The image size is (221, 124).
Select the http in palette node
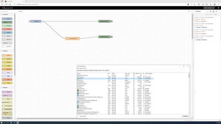tap(7, 99)
